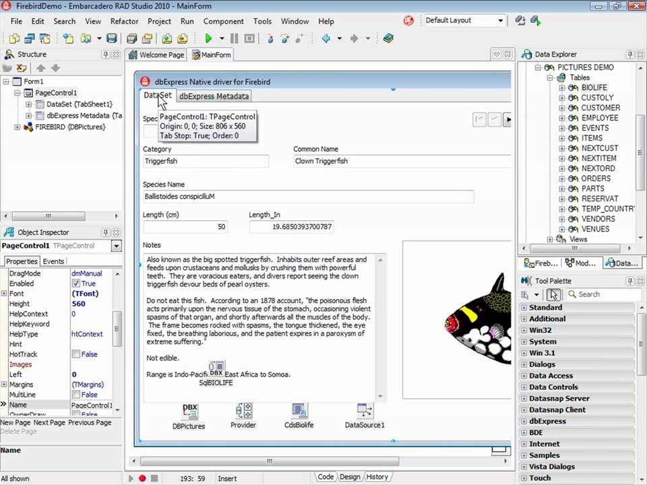Image resolution: width=647 pixels, height=485 pixels.
Task: Open the Run dropdown arrow
Action: (222, 38)
